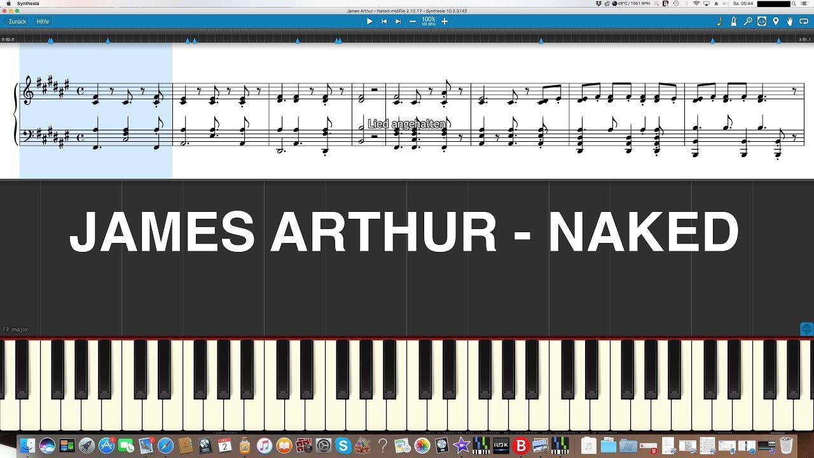Open Mission Control from the Dock
Screen dimensions: 814x458
[x=67, y=446]
